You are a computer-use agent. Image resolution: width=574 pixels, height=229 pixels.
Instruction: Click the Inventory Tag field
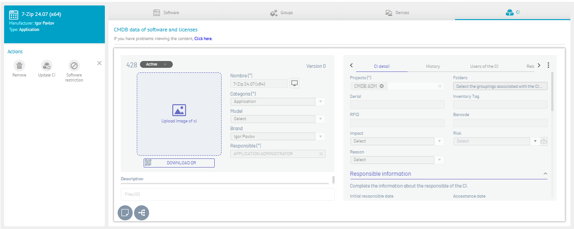500,105
